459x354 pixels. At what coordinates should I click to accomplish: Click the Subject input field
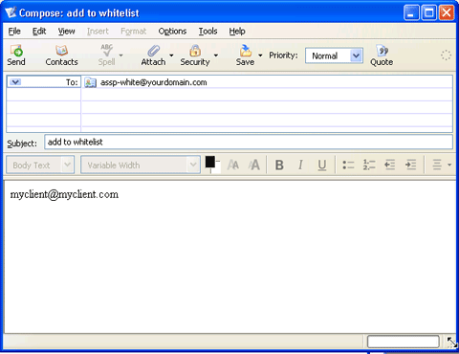pyautogui.click(x=249, y=142)
